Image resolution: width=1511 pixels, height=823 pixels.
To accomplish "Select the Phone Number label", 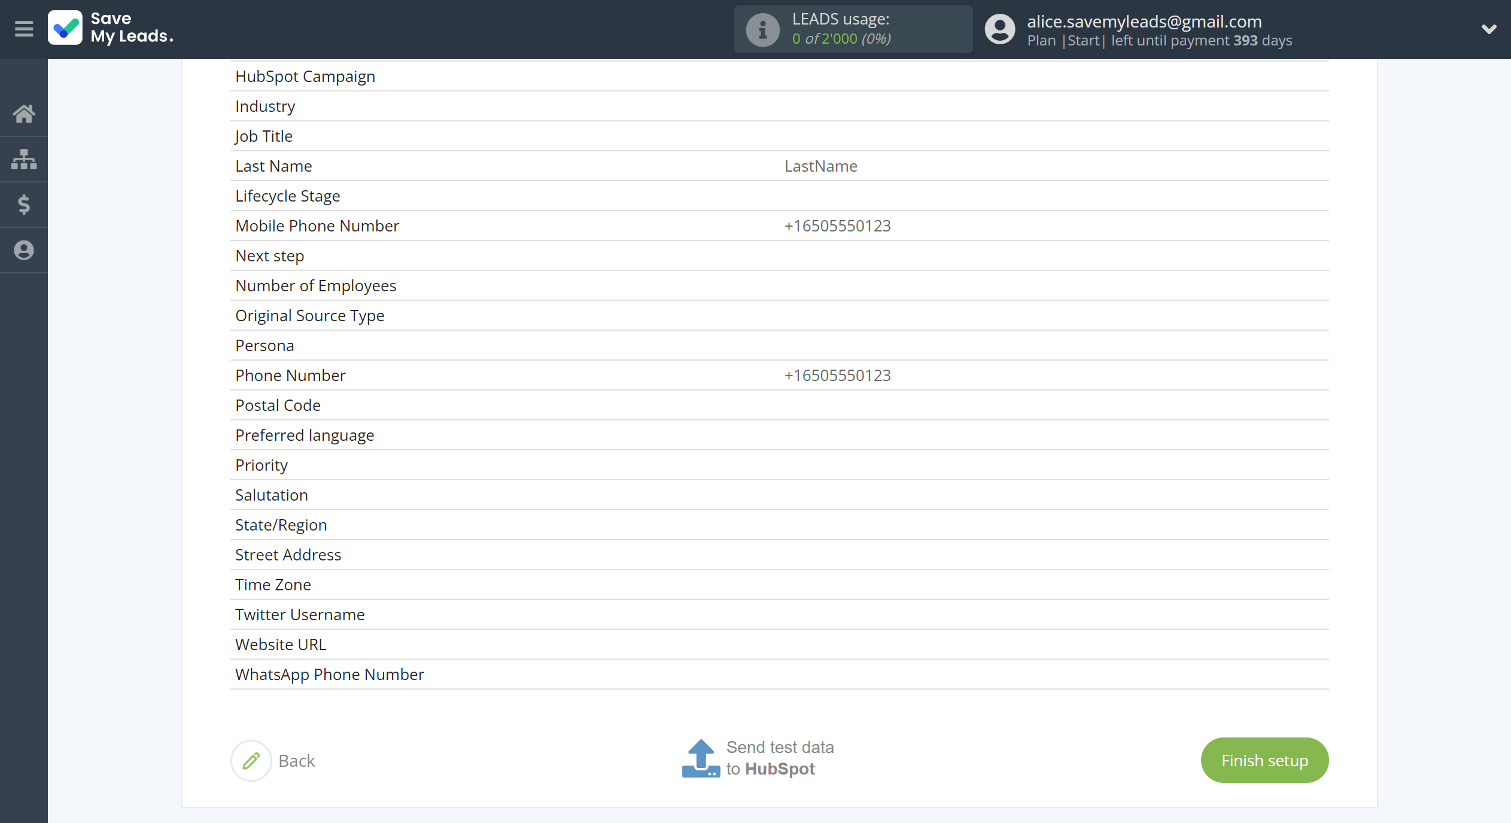I will (x=290, y=375).
